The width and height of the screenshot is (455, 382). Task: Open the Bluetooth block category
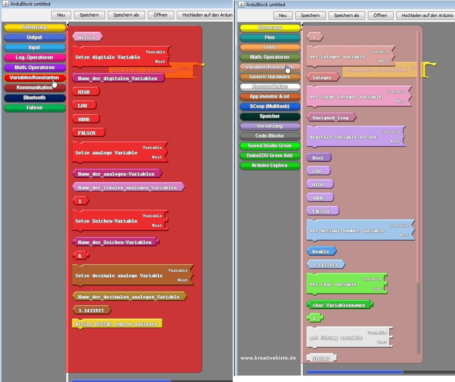(34, 98)
